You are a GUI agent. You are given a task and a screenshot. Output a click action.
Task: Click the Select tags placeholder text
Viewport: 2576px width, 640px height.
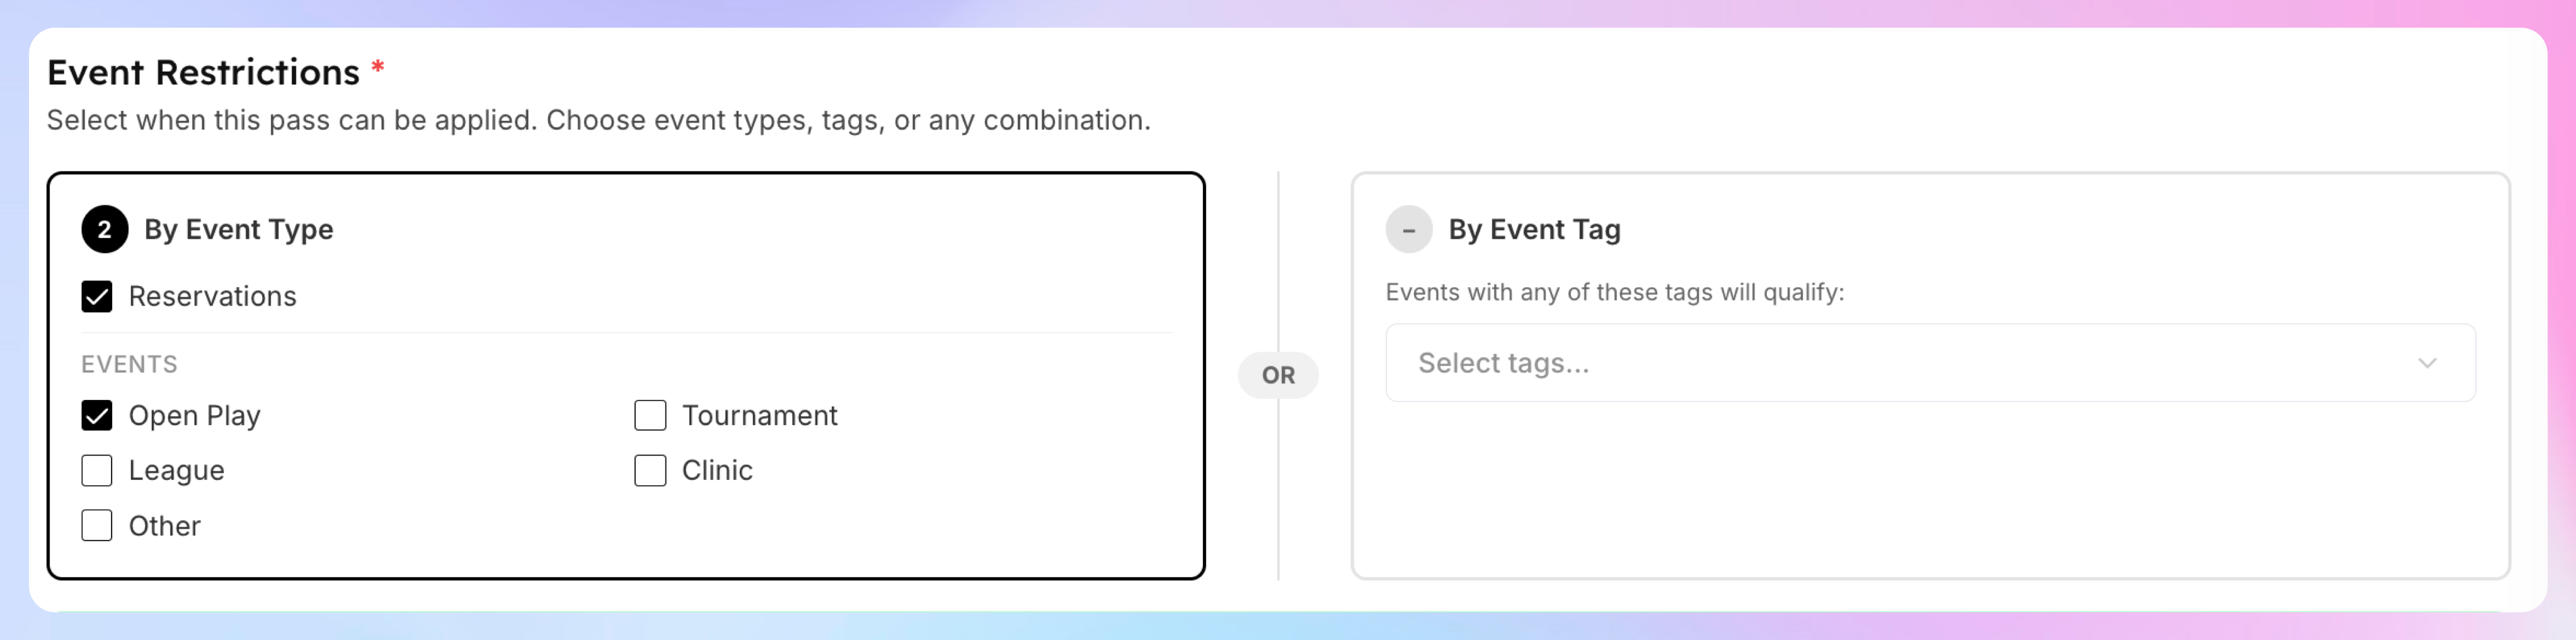click(x=1503, y=363)
